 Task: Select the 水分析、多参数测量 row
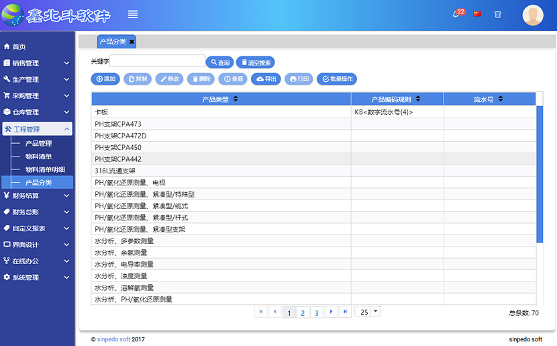coord(313,241)
